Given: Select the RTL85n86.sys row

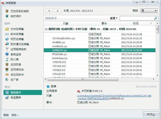Looking at the screenshot, I should pos(100,54).
